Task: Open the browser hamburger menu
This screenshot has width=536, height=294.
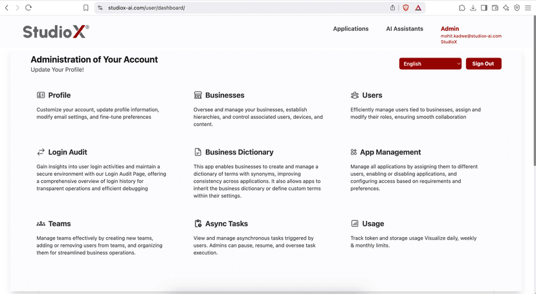Action: coord(528,8)
